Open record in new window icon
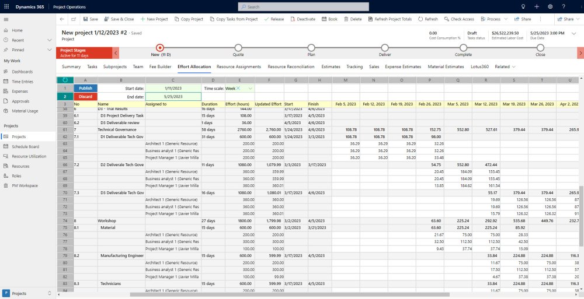 (74, 19)
